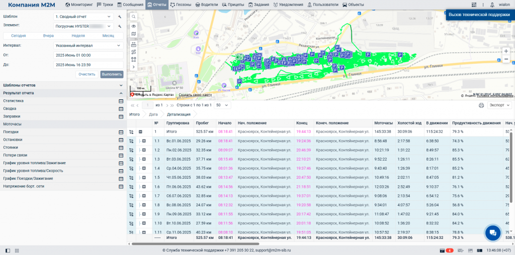Open the nearest units tool icon

[134, 59]
